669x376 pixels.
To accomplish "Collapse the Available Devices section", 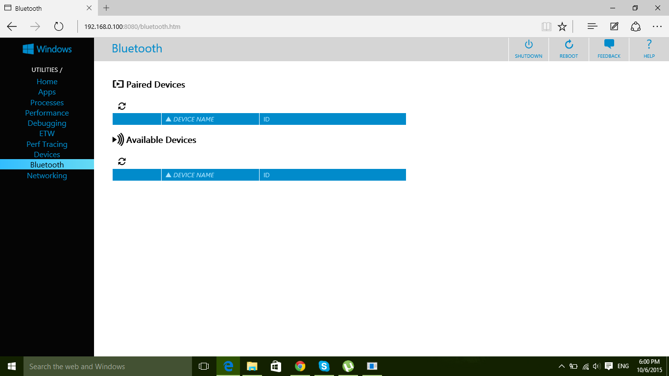I will point(118,140).
